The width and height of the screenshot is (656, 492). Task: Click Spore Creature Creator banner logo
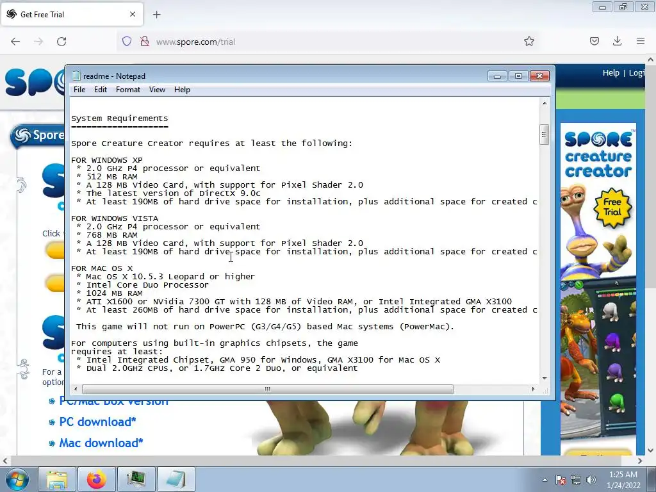coord(598,154)
